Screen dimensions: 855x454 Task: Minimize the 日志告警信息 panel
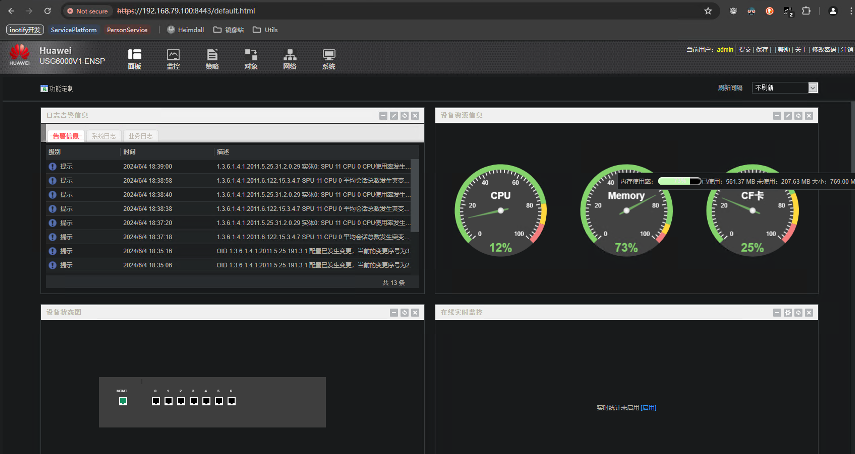(383, 116)
